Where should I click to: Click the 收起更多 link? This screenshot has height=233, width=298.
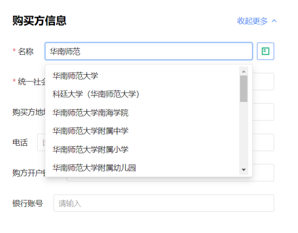[x=253, y=21]
